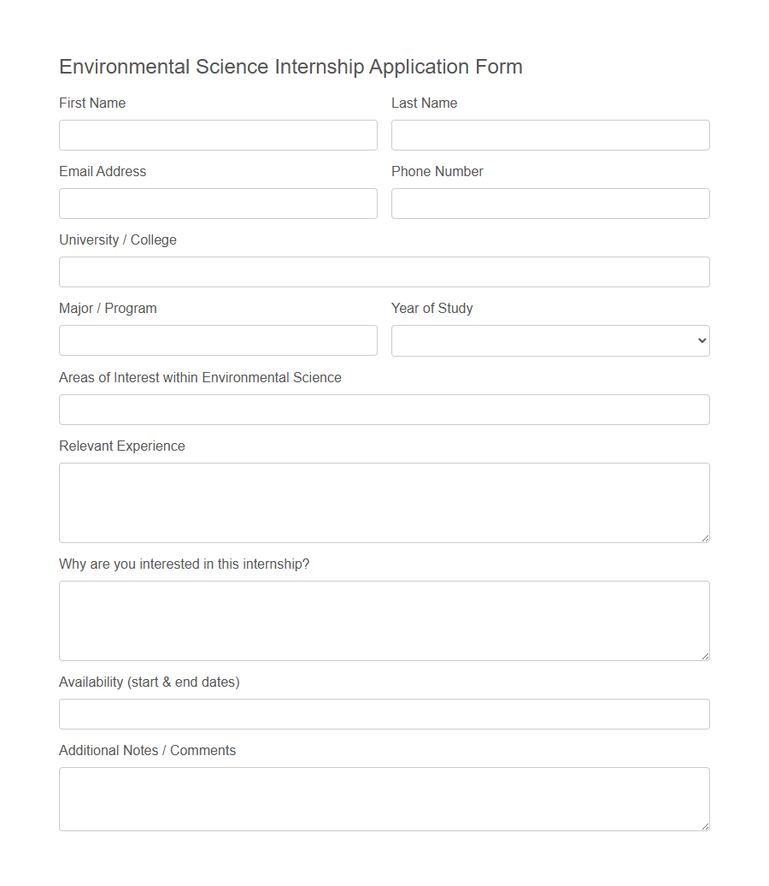Click the University / College input

pos(384,272)
